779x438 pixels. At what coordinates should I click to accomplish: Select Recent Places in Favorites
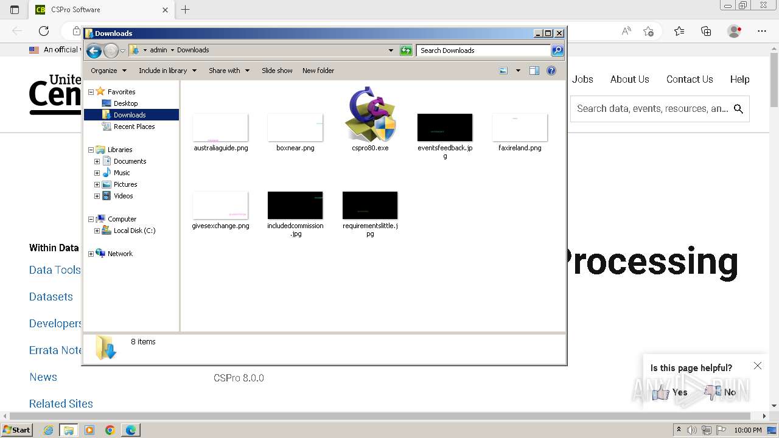coord(134,127)
